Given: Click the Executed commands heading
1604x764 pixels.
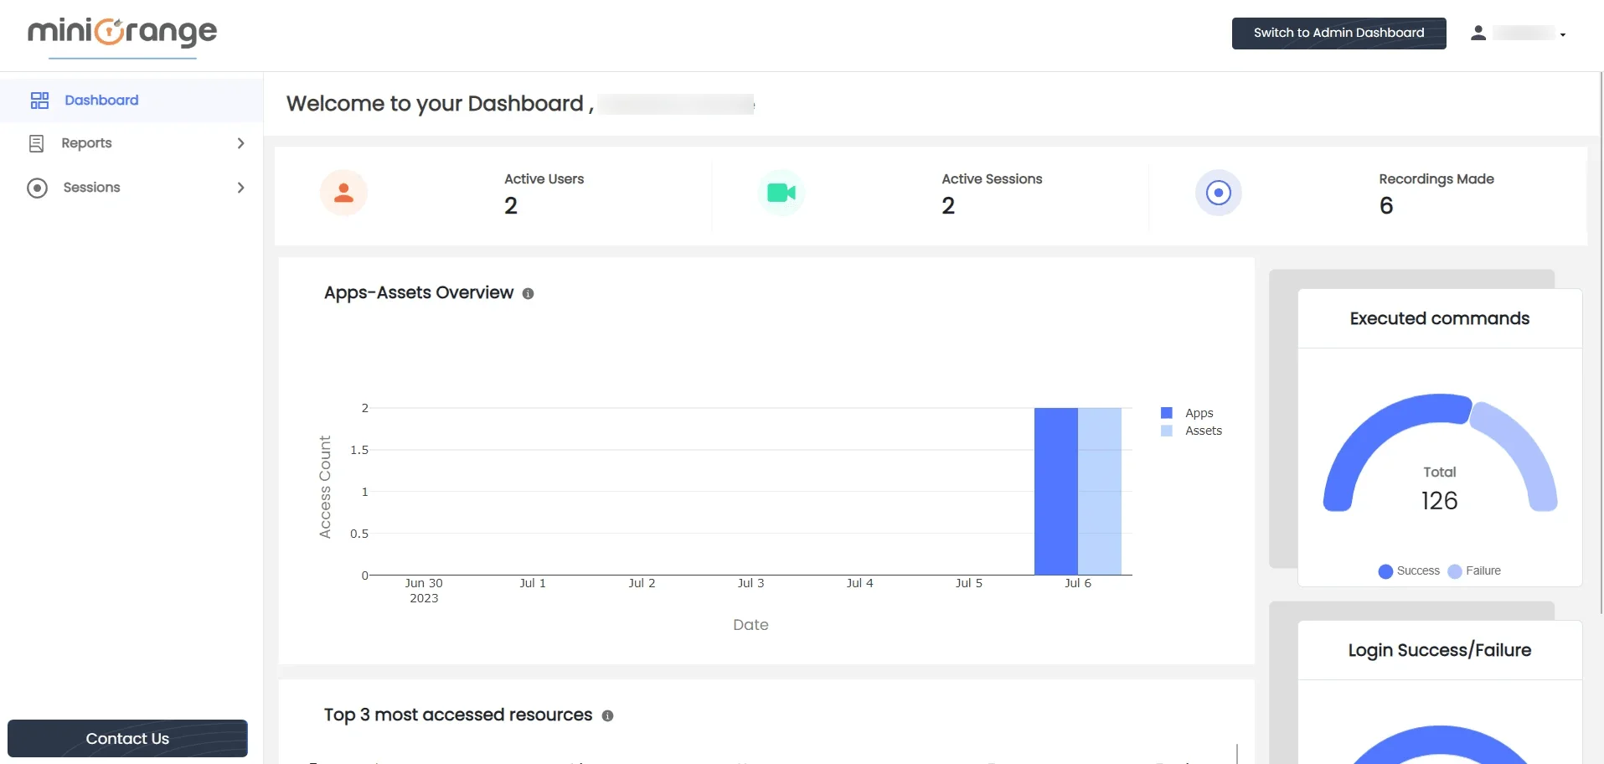Looking at the screenshot, I should (1440, 318).
